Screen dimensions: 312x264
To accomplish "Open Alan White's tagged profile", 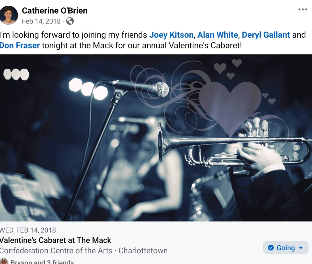I will (218, 35).
